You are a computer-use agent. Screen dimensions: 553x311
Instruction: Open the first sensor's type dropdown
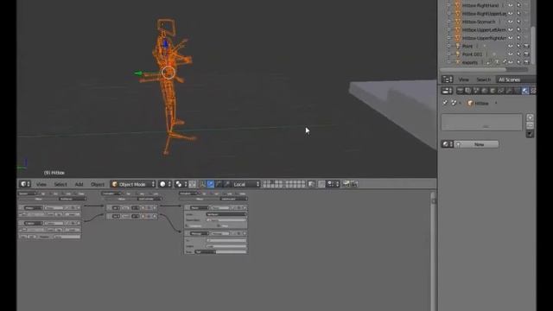point(33,207)
